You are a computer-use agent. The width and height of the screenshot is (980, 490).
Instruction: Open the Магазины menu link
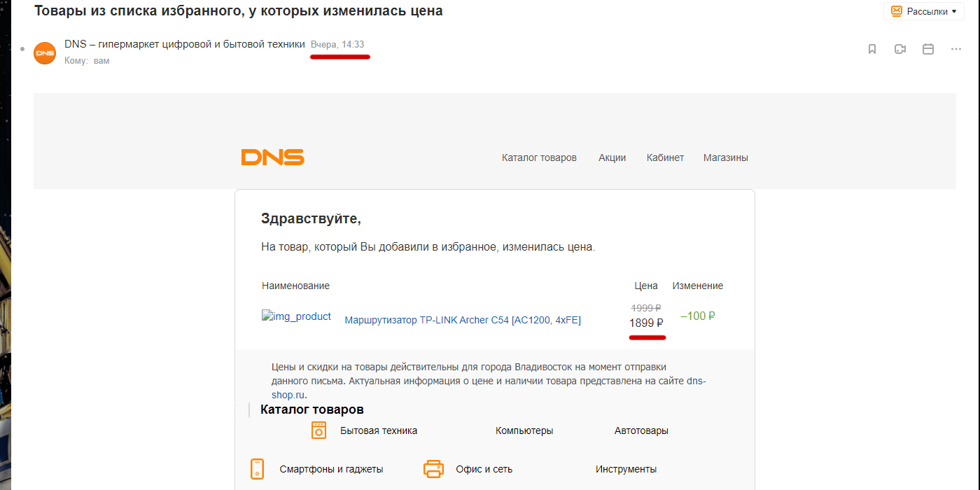click(725, 157)
